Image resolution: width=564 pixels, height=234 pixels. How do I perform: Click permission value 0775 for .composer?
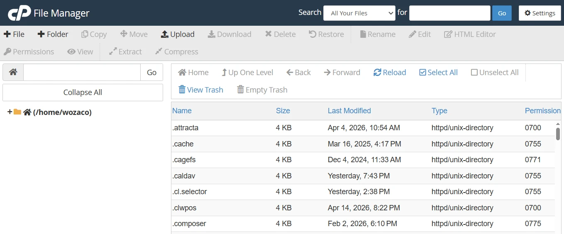click(533, 224)
